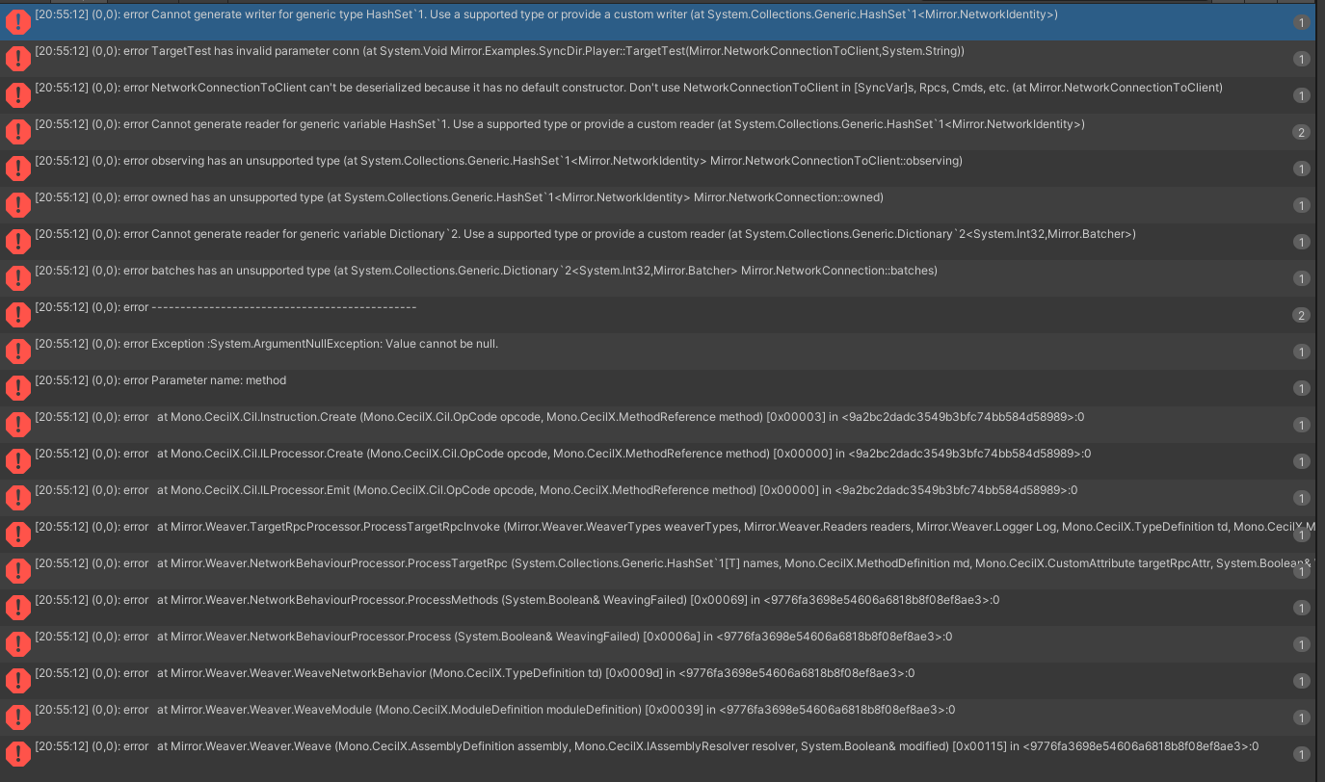
Task: Click the error icon for the HashSet reader error
Action: click(17, 131)
